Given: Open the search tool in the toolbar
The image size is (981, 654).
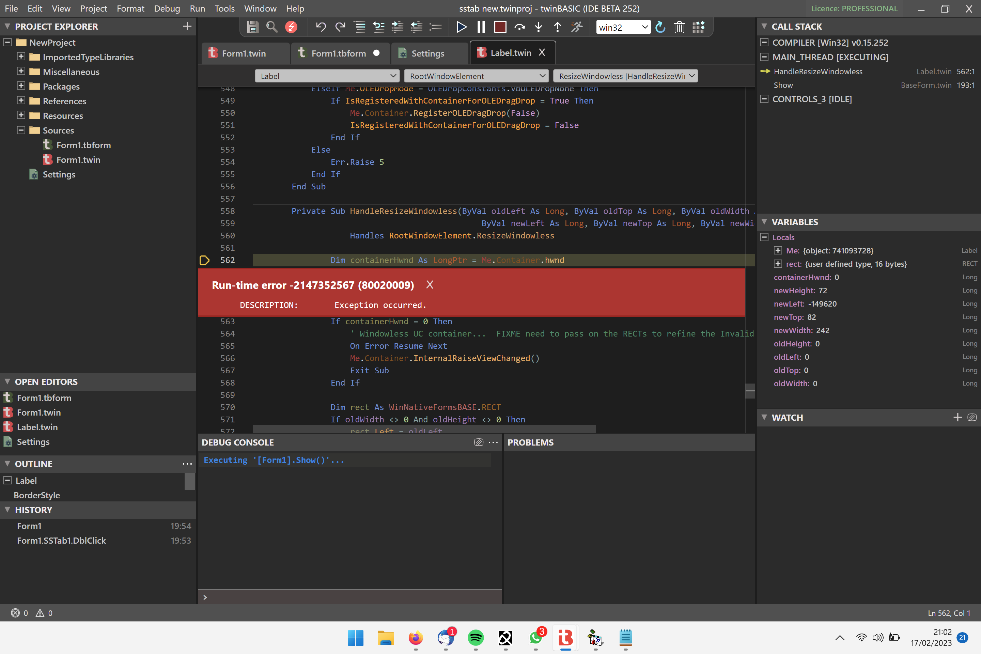Looking at the screenshot, I should click(272, 27).
